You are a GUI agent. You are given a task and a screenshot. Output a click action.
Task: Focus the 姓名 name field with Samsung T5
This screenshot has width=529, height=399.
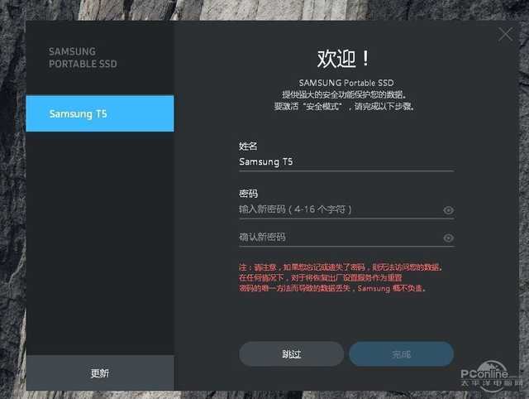click(x=346, y=162)
